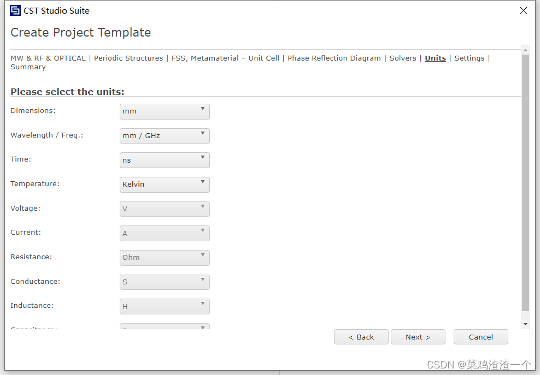Image resolution: width=540 pixels, height=375 pixels.
Task: Click the scrollbar up arrow
Action: (x=525, y=50)
